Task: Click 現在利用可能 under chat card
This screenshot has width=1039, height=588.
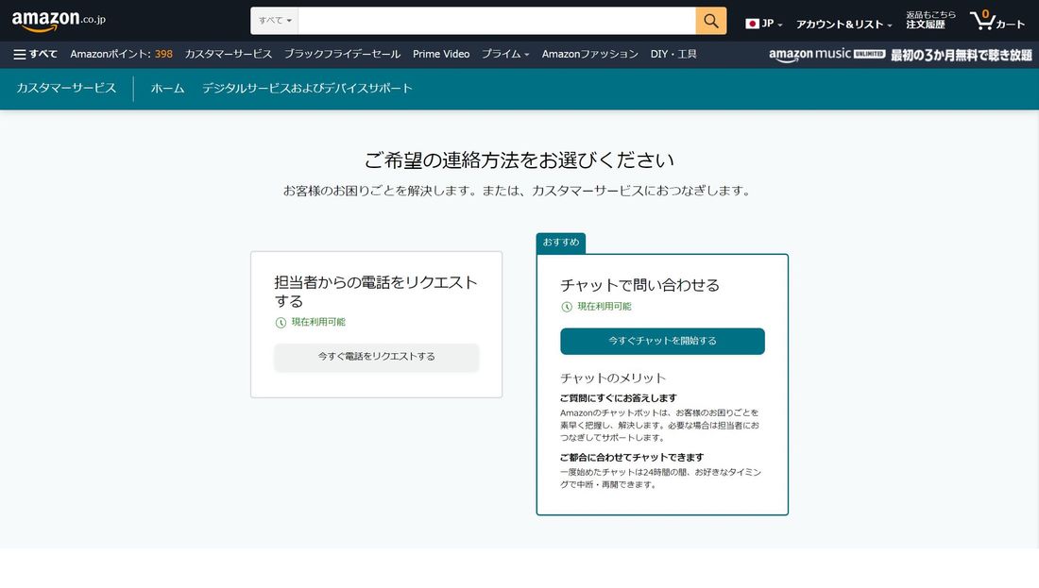Action: coord(605,307)
